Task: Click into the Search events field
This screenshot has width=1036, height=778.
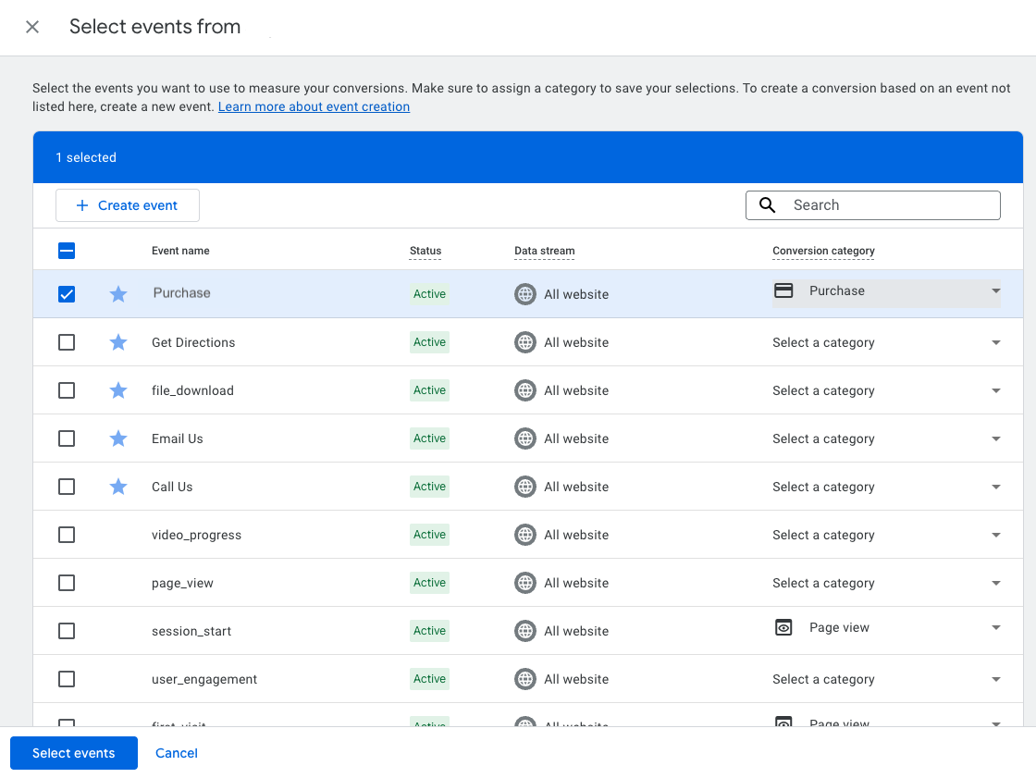Action: [x=888, y=205]
